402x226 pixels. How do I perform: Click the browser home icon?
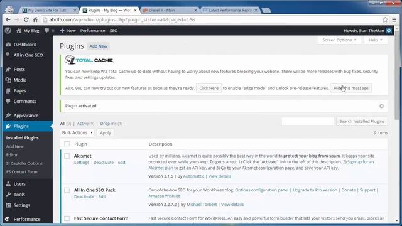35,19
